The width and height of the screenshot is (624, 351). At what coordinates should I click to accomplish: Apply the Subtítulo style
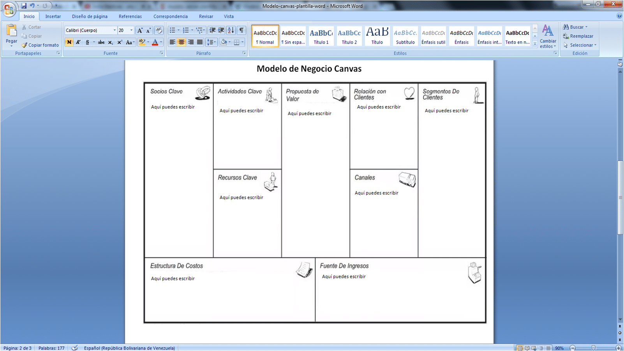(405, 36)
